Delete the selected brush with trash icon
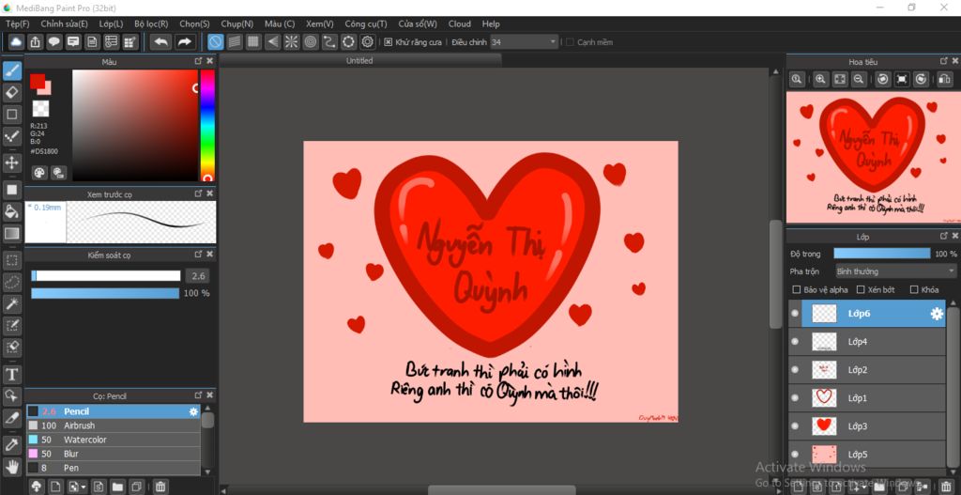Image resolution: width=961 pixels, height=495 pixels. point(160,487)
